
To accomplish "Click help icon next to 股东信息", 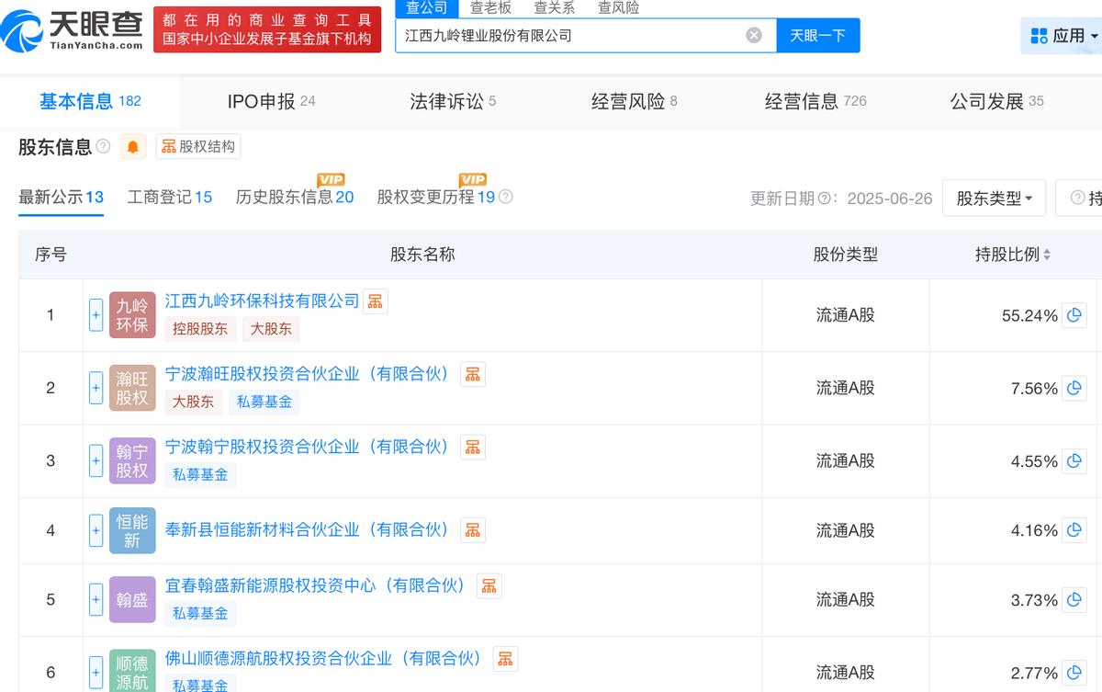I will point(104,146).
